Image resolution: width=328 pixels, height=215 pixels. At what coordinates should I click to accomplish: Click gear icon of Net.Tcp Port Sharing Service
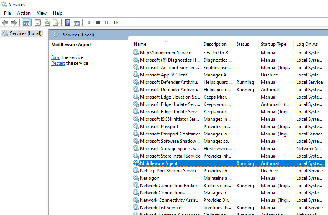[x=136, y=170]
